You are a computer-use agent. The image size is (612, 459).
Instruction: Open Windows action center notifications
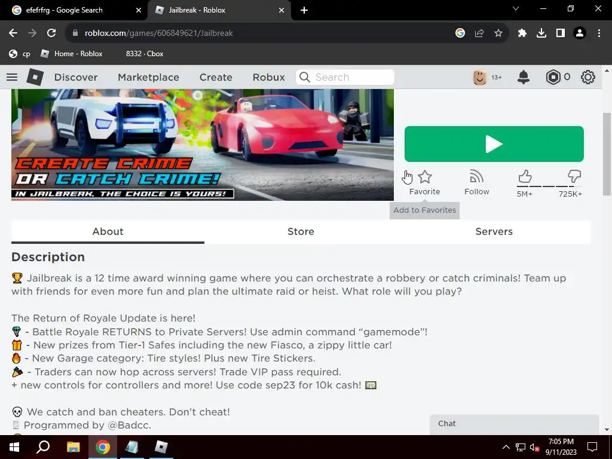[x=592, y=447]
